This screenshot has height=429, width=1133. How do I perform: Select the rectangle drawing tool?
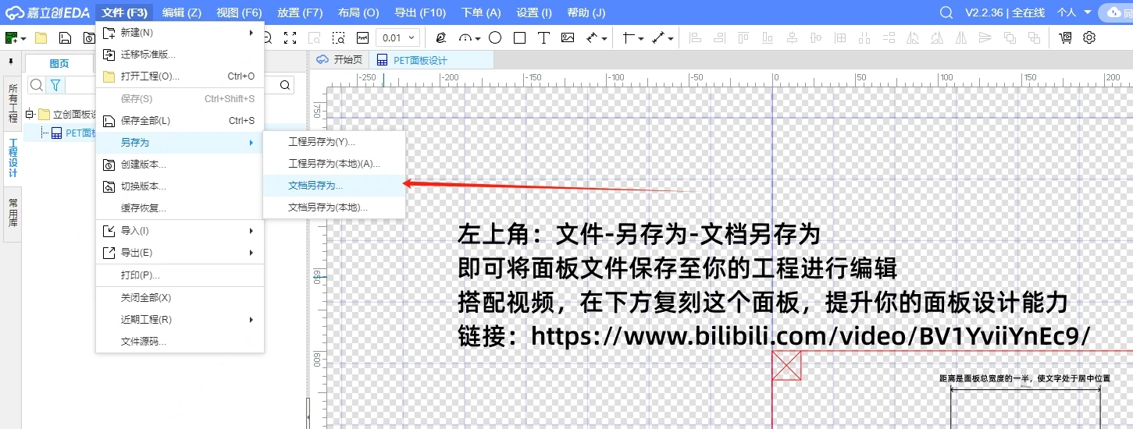coord(519,37)
